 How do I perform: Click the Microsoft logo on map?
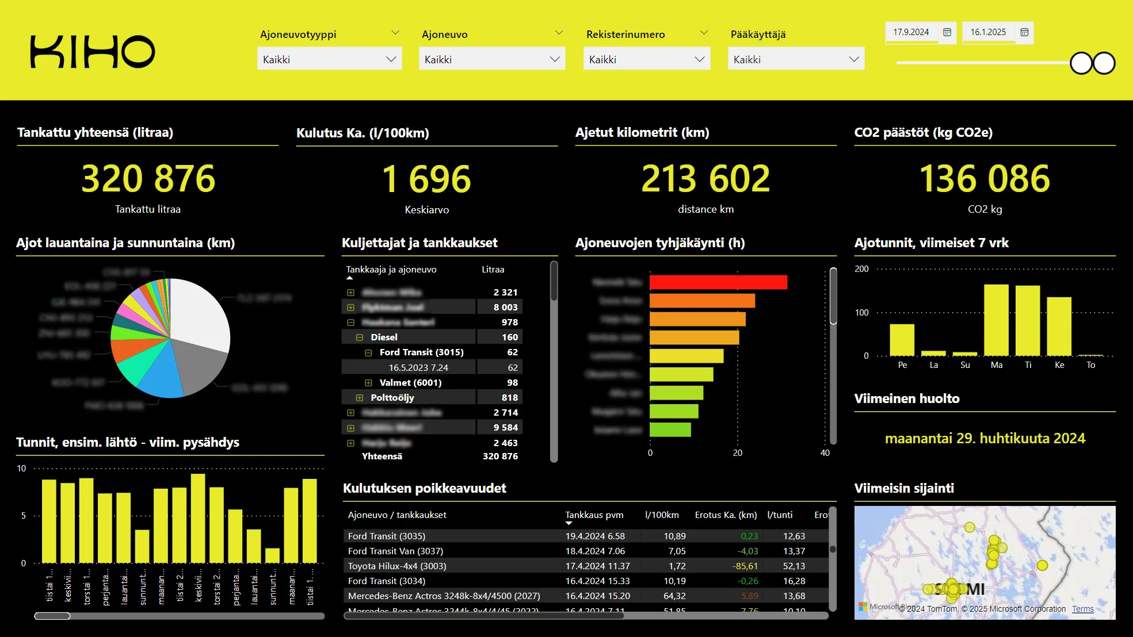(863, 607)
